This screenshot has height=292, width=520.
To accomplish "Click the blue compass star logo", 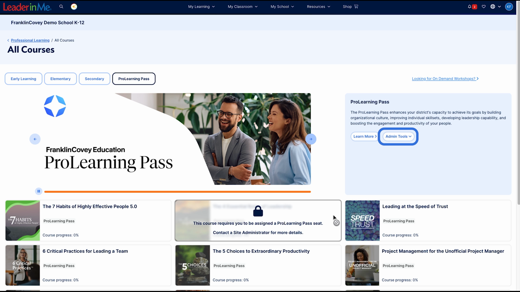I will [55, 106].
